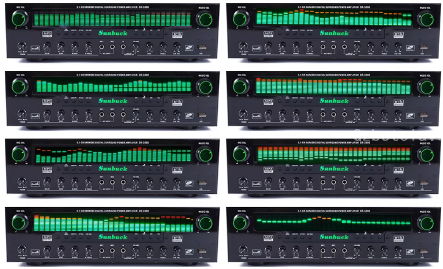Click the USB port on the second-row right amplifier
The width and height of the screenshot is (443, 269).
pyautogui.click(x=423, y=115)
